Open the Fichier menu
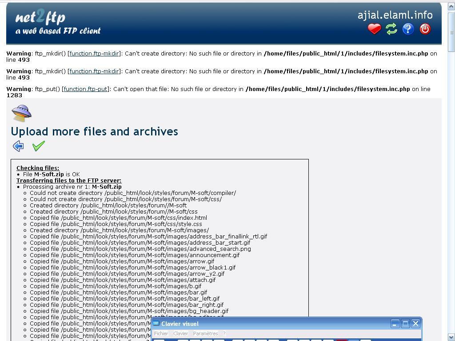 point(161,333)
